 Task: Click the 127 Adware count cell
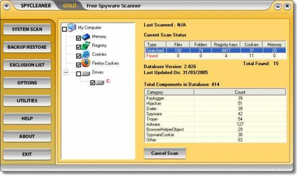pyautogui.click(x=240, y=124)
